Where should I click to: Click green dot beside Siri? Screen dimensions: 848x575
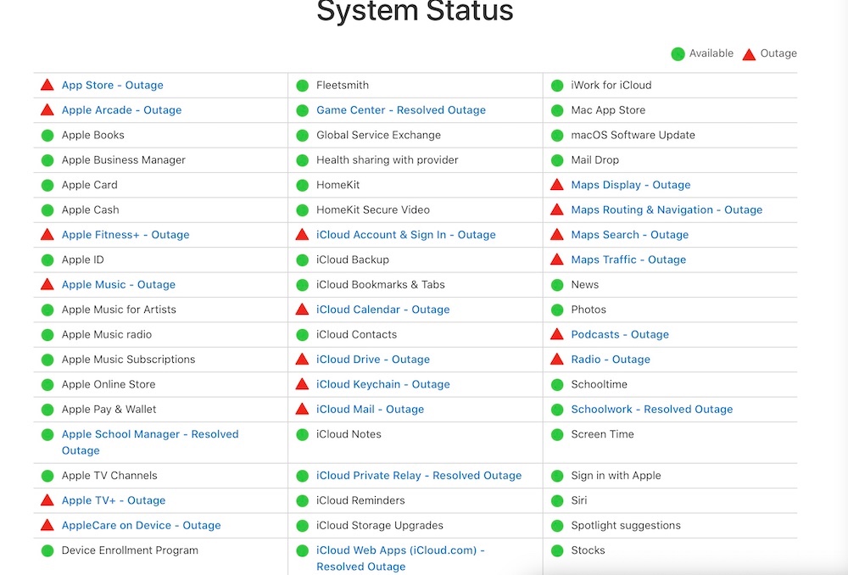click(x=557, y=500)
